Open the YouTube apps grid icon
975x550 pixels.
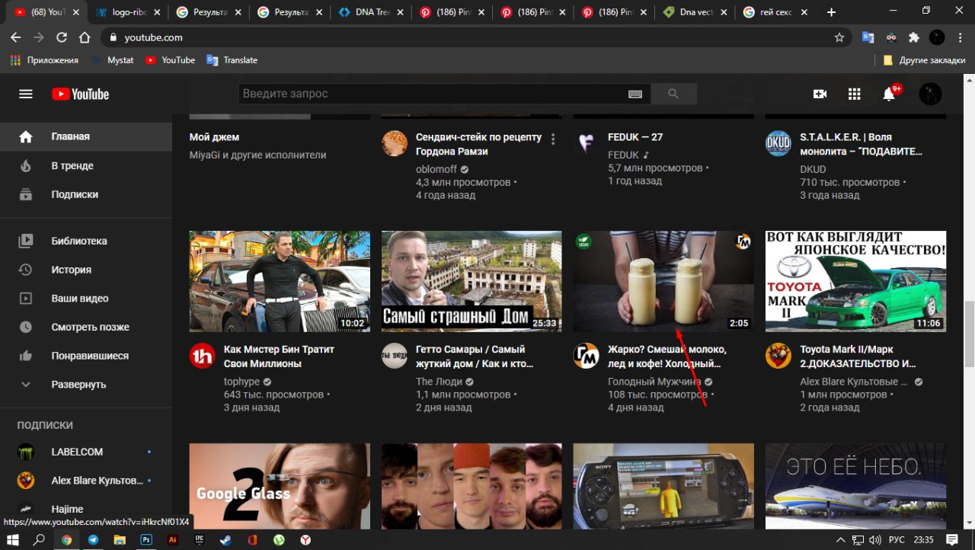tap(854, 94)
